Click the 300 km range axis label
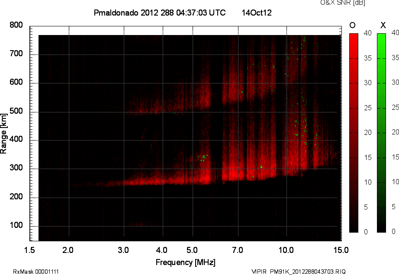Screen dimensions: 399x275 (x=16, y=168)
